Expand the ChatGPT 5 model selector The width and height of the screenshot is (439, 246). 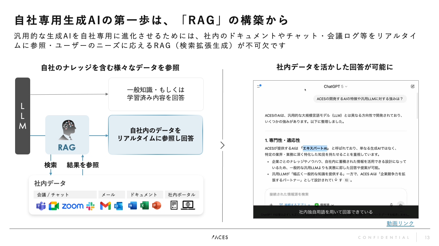336,86
